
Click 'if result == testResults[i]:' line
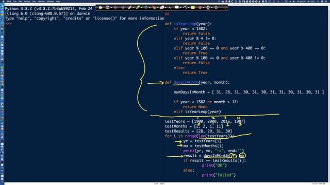214,160
